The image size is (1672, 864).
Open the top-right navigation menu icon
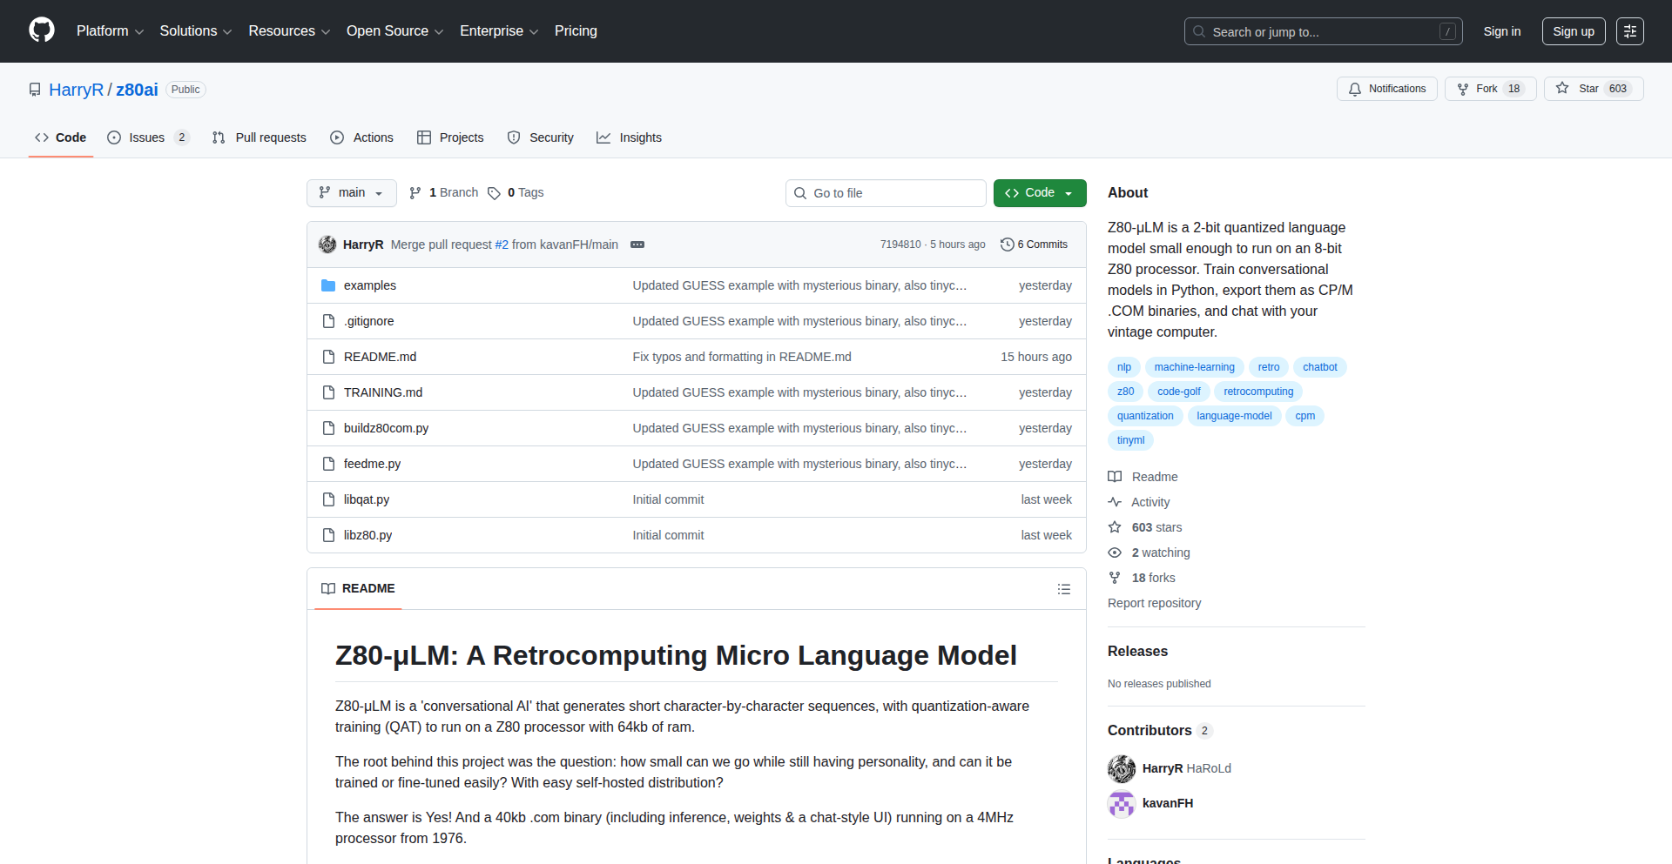(1629, 31)
